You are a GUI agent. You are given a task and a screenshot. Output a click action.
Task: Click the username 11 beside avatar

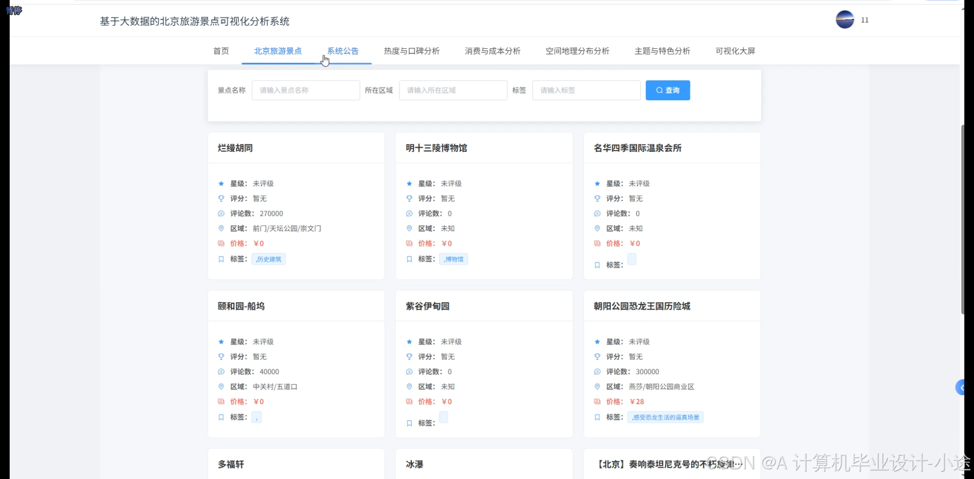point(864,20)
